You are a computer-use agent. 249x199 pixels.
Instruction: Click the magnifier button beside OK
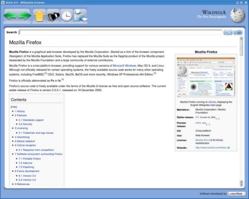tap(238, 32)
